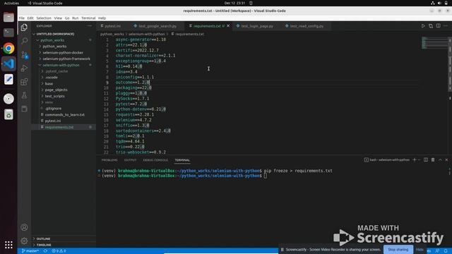Open the Manage gear in activity bar
Image resolution: width=452 pixels, height=254 pixels.
tap(24, 241)
